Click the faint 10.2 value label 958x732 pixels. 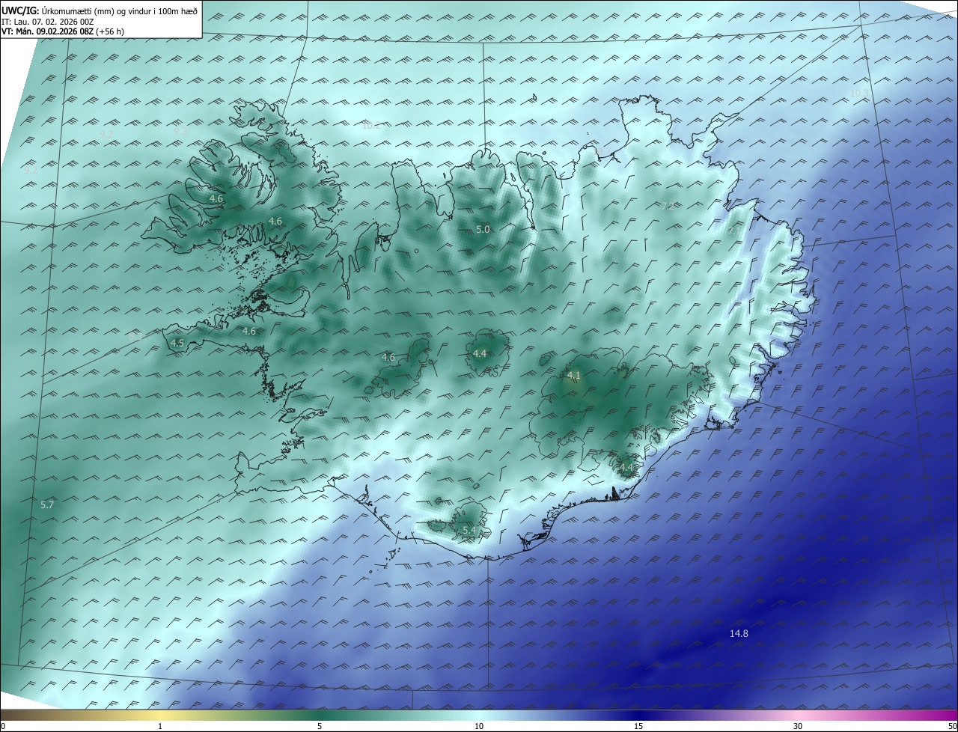(371, 126)
